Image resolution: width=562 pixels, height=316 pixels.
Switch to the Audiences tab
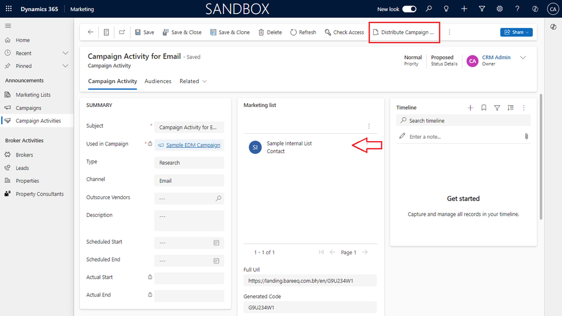tap(158, 81)
